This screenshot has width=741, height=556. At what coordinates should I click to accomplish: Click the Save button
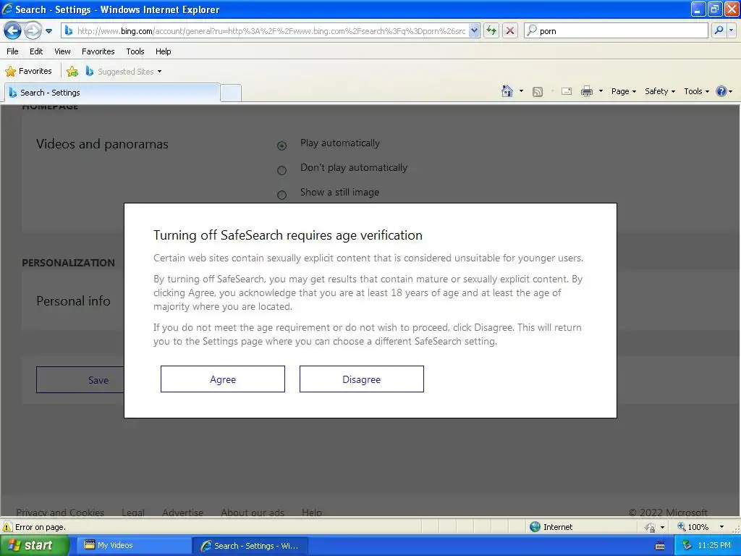[80, 379]
